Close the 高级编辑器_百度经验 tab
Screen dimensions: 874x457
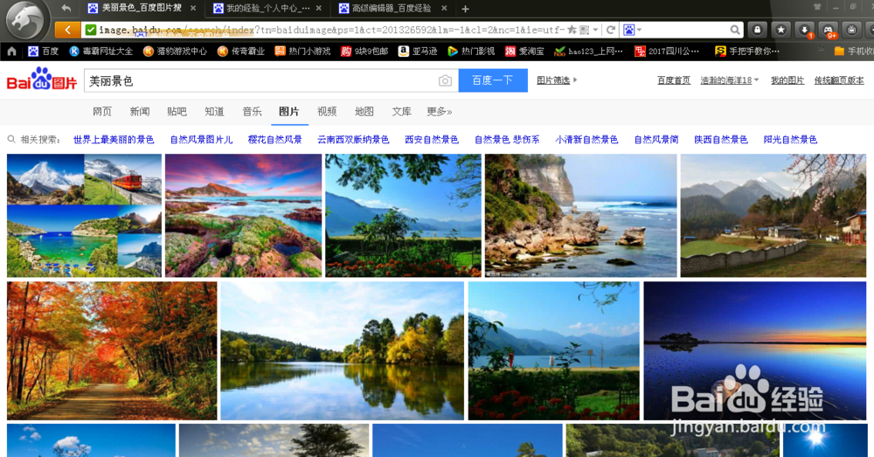coord(444,9)
